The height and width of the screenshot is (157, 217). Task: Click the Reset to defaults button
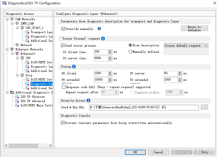pos(194,28)
